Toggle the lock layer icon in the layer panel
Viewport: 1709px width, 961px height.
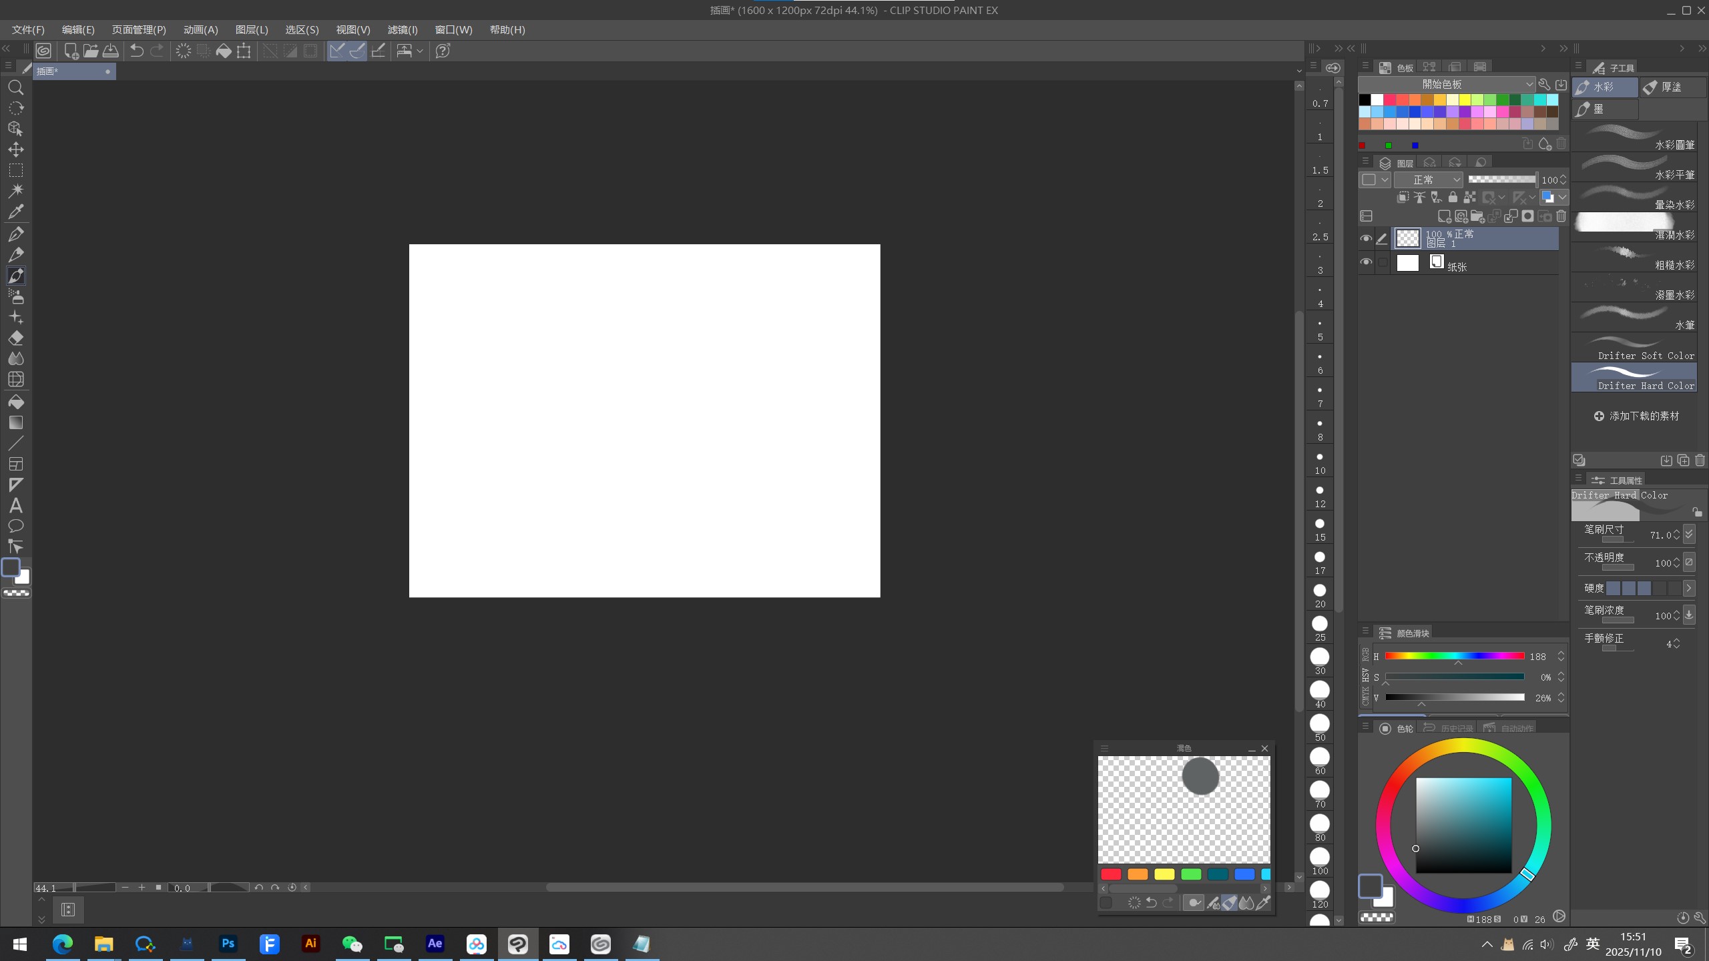1453,198
